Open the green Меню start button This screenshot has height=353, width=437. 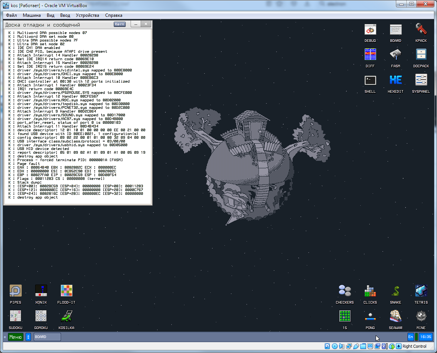(15, 337)
